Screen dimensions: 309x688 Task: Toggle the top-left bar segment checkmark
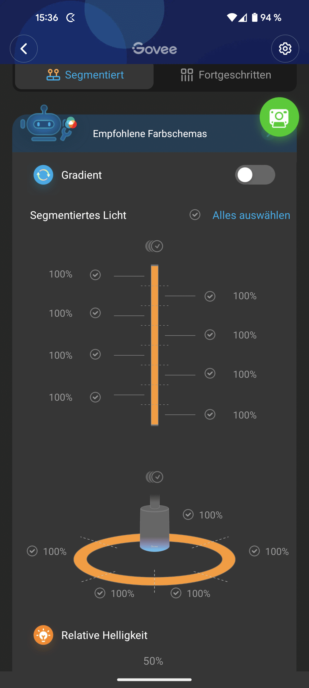[x=95, y=275]
